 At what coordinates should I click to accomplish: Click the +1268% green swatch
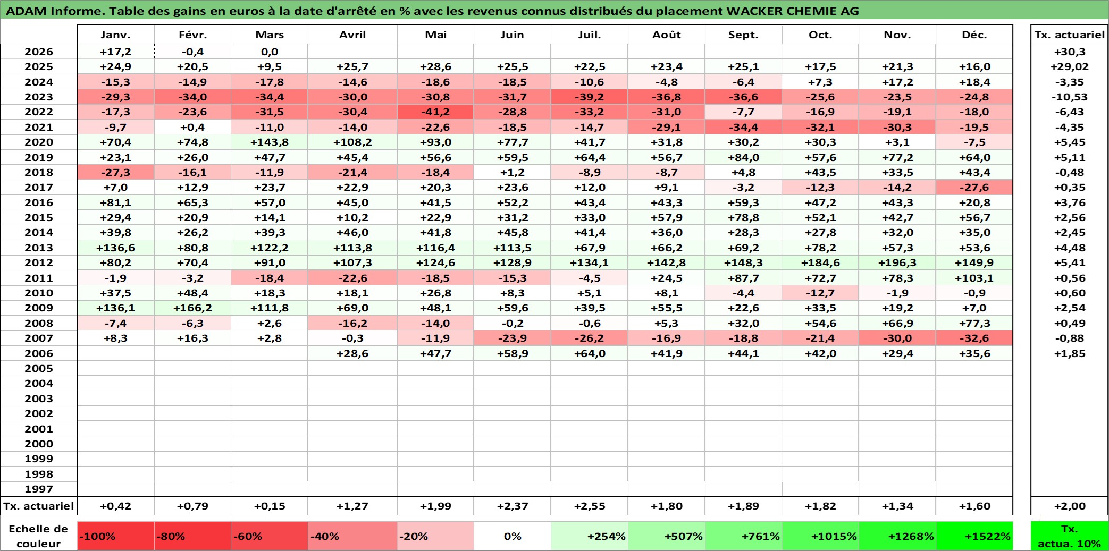point(897,536)
